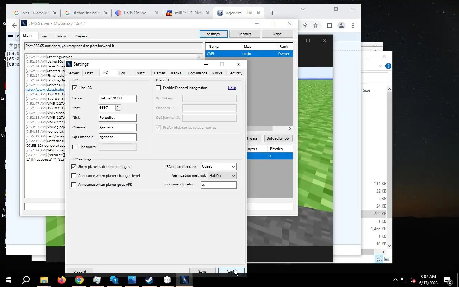Toggle Show player's title in messages
Viewport: 459px width, 287px height.
pyautogui.click(x=74, y=166)
